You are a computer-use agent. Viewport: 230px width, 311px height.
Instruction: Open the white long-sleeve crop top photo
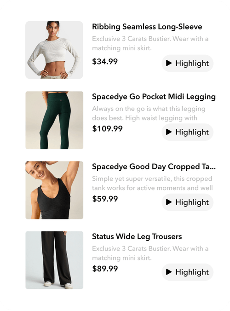54,50
